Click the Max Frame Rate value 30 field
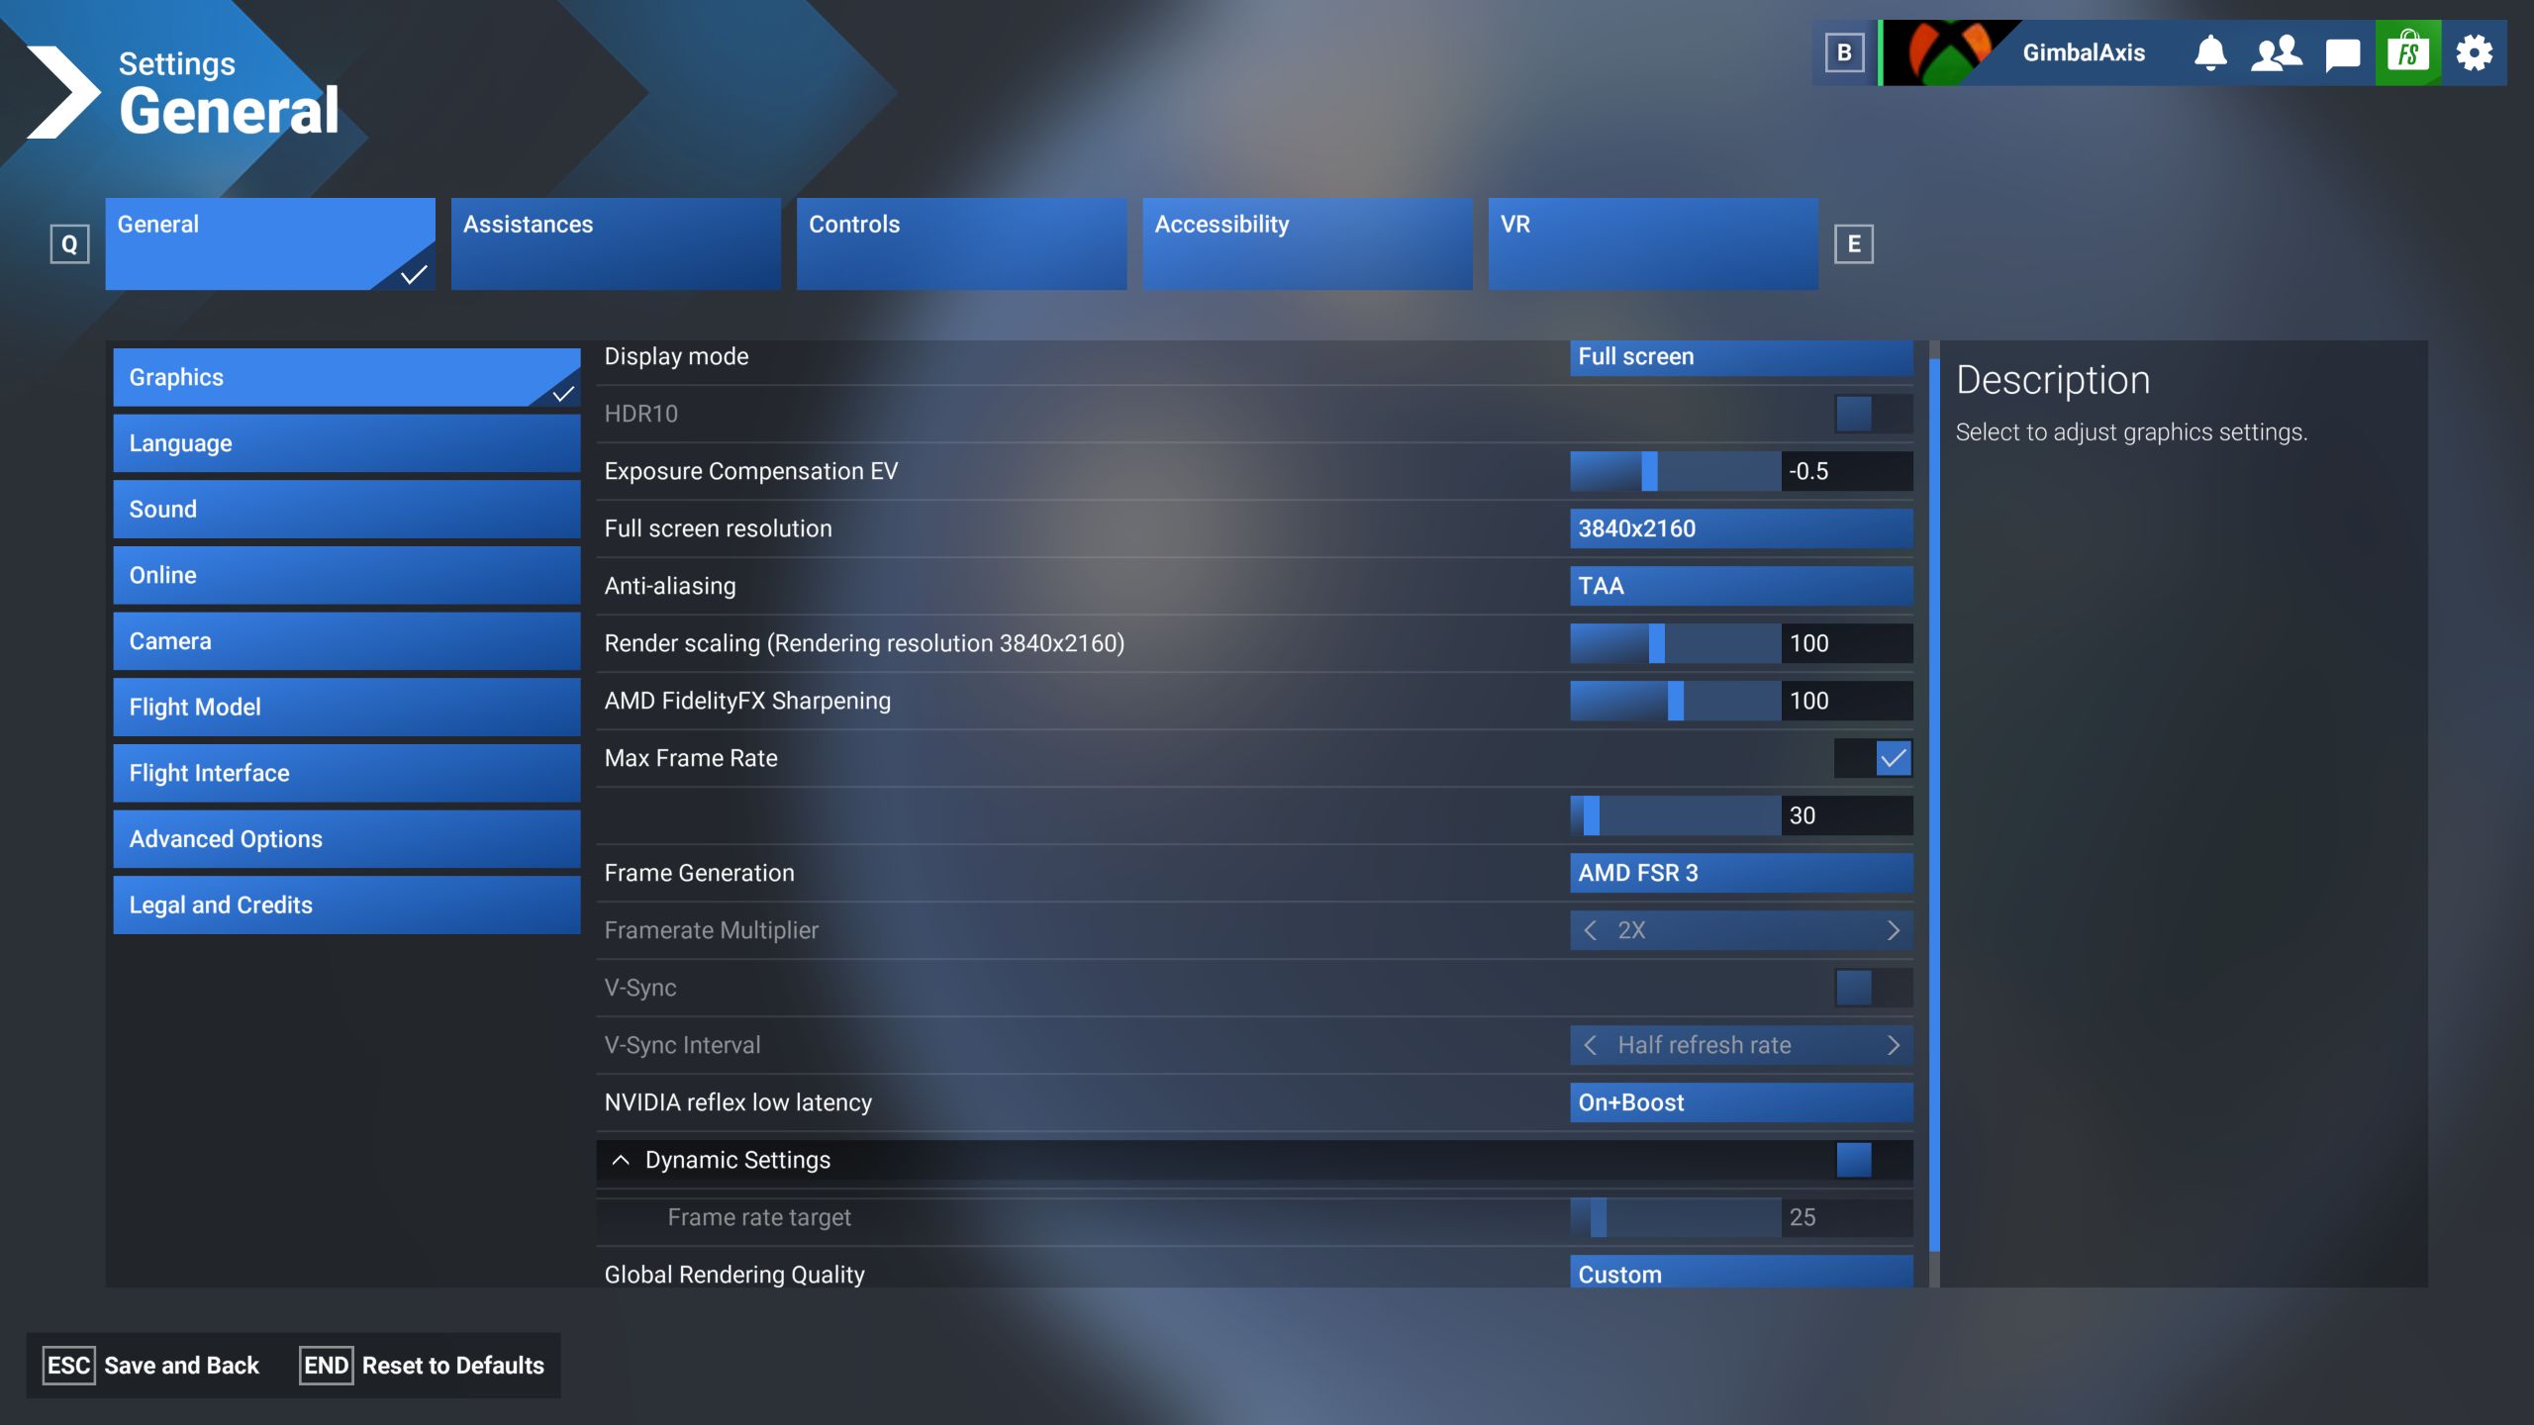Viewport: 2534px width, 1425px height. pos(1847,815)
